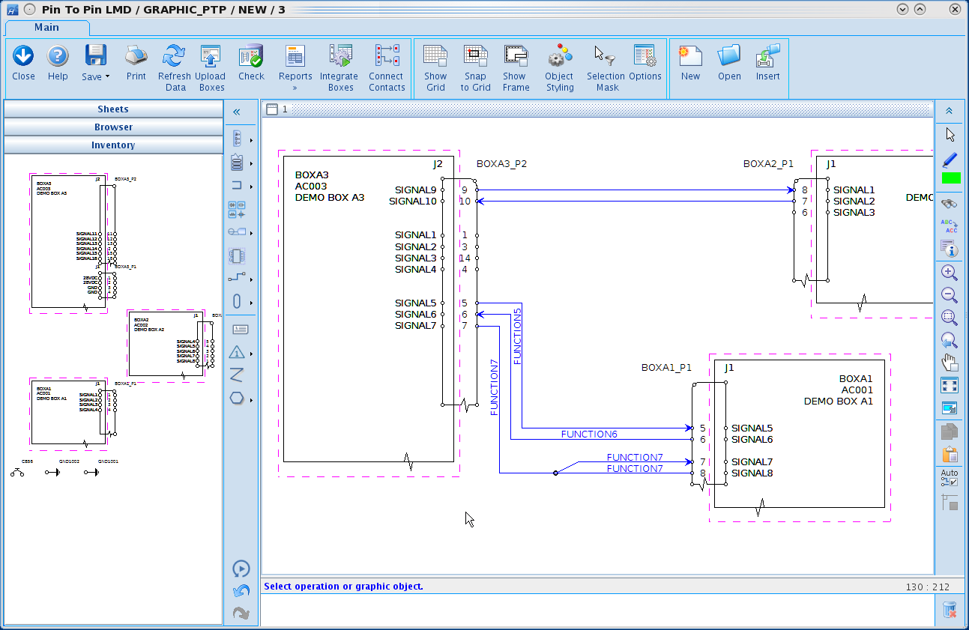
Task: Click Refresh Data in the toolbar
Action: 174,68
